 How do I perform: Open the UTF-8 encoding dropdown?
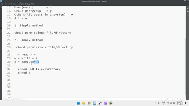tap(167, 99)
